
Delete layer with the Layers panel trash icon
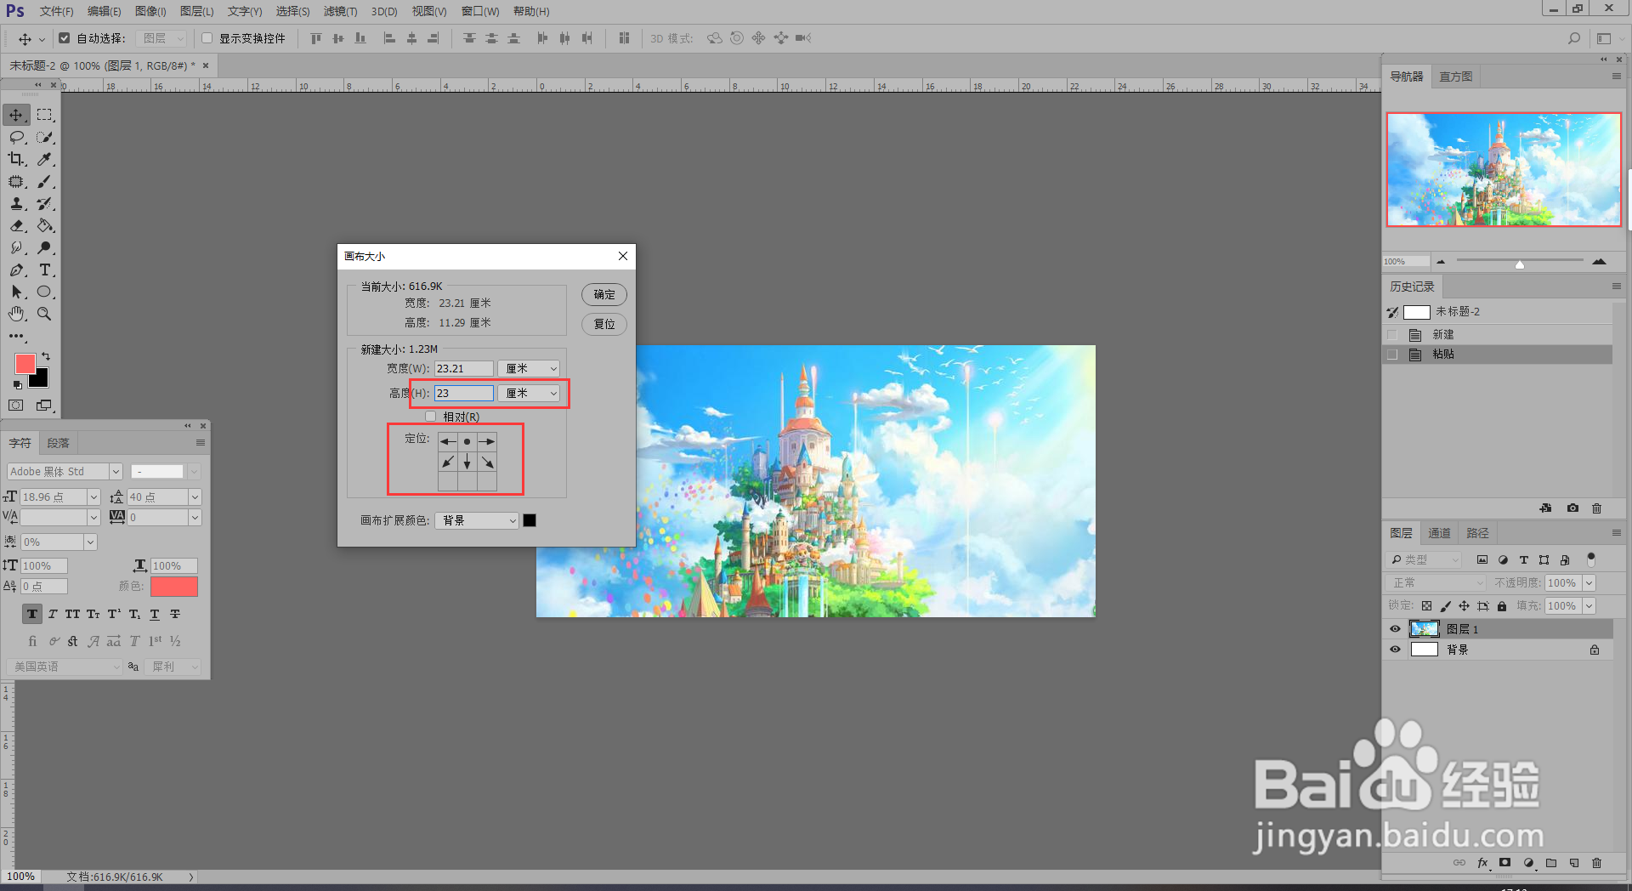[1596, 863]
